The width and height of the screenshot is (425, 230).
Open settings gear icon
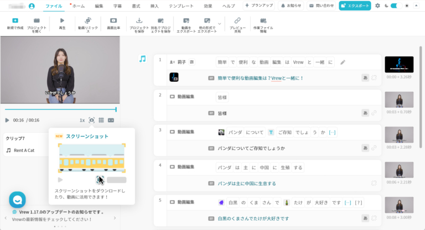[x=377, y=6]
